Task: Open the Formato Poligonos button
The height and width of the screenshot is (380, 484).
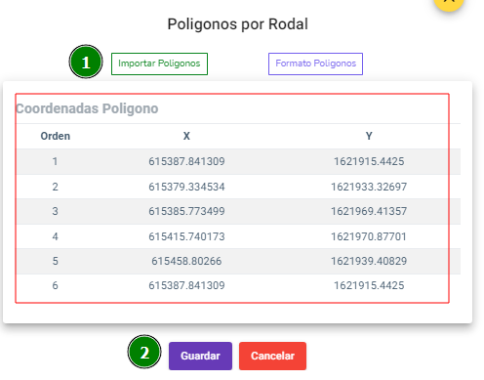Action: pos(315,63)
